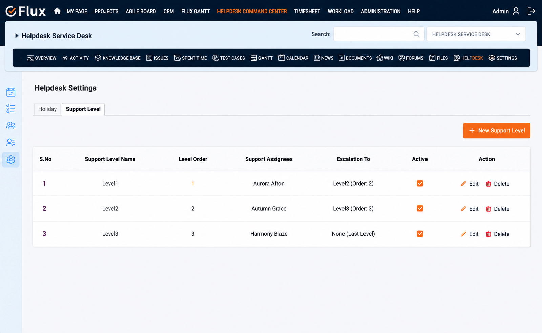Click trash delete icon for Level3
Screen dimensions: 542x333
point(488,234)
